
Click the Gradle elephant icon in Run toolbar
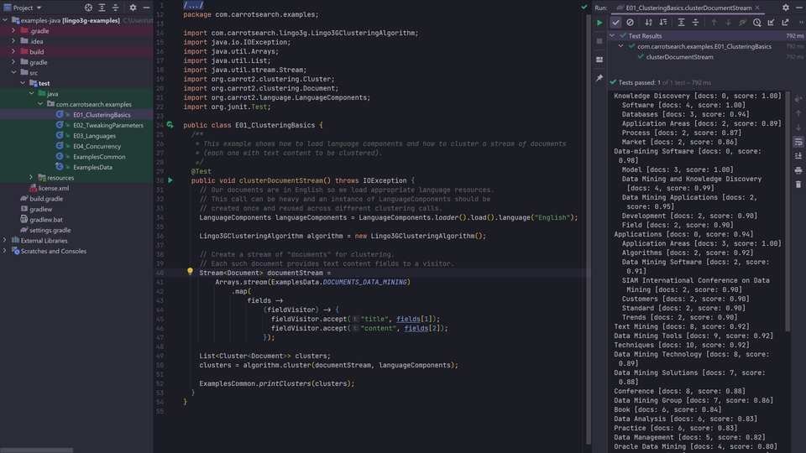(x=743, y=23)
